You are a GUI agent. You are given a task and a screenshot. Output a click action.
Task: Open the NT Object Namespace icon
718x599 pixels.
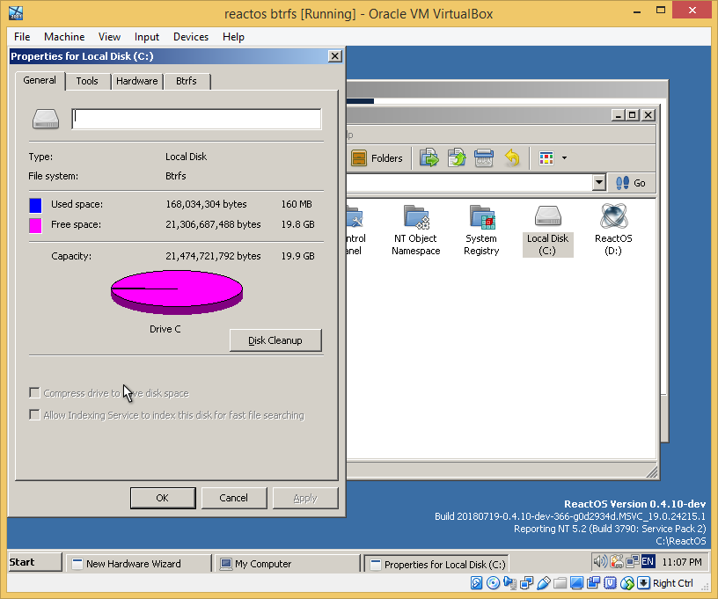pos(415,218)
